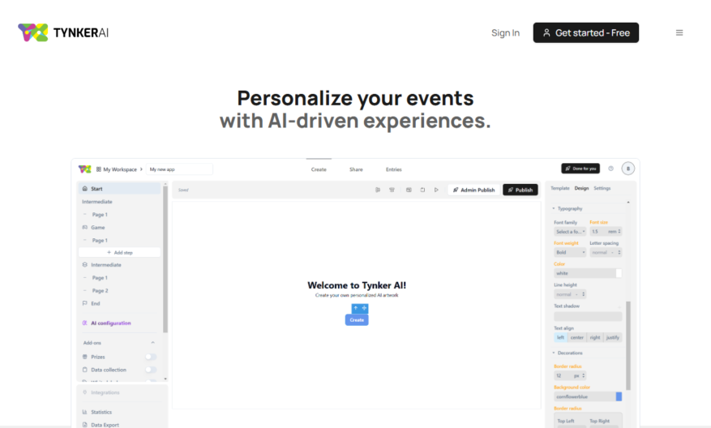Switch to the Share tab

(356, 169)
